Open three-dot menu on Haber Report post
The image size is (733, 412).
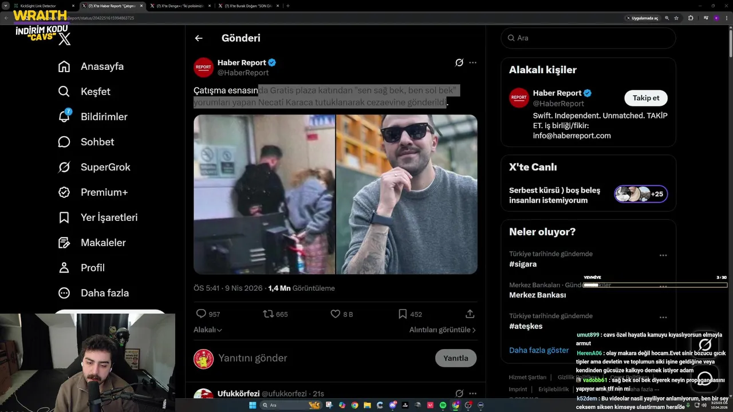coord(472,62)
